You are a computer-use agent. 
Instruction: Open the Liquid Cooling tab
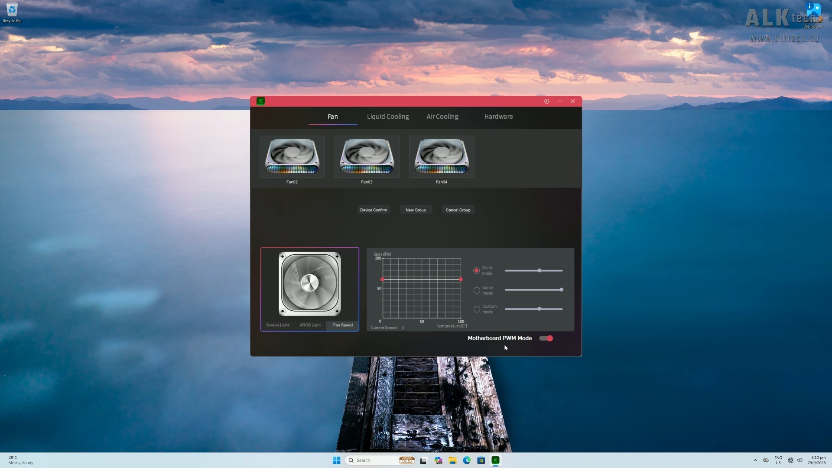(388, 117)
